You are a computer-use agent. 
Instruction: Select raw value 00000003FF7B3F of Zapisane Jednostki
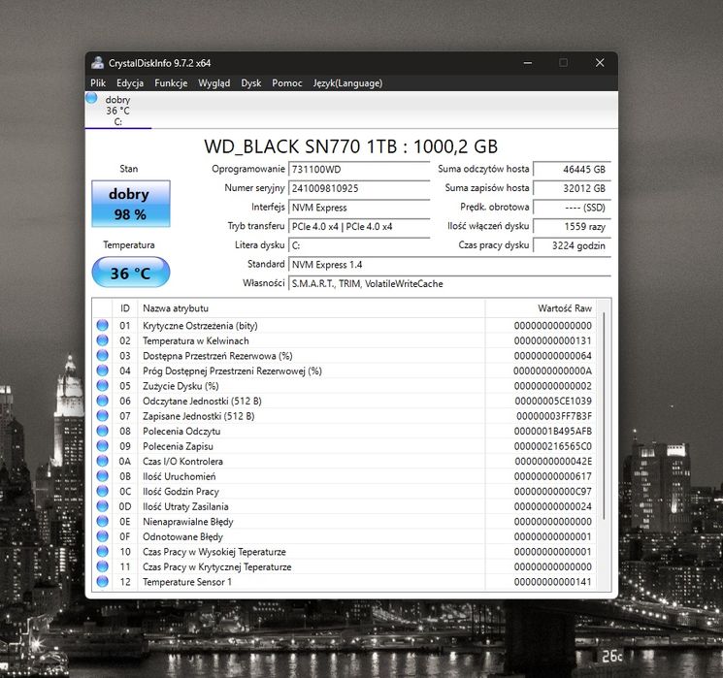[554, 416]
